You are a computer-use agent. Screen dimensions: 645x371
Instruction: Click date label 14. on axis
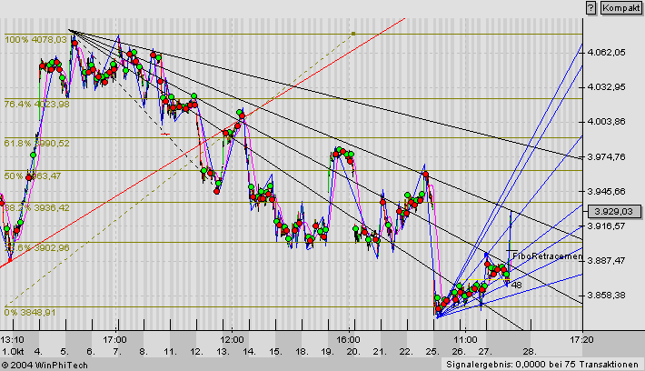[x=249, y=352]
